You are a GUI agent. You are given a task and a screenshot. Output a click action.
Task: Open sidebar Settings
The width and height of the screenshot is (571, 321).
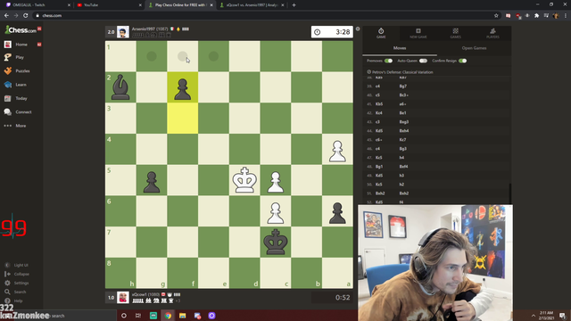click(21, 283)
